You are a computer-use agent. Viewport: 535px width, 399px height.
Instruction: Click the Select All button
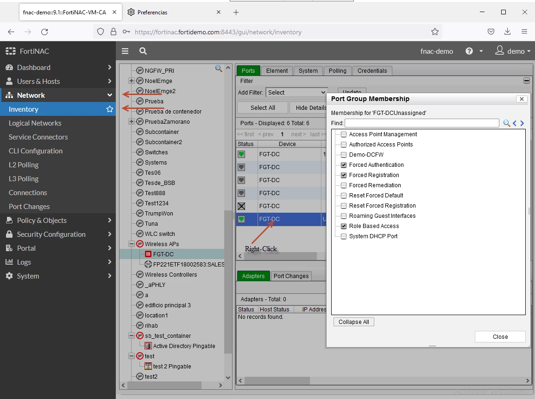pyautogui.click(x=262, y=108)
